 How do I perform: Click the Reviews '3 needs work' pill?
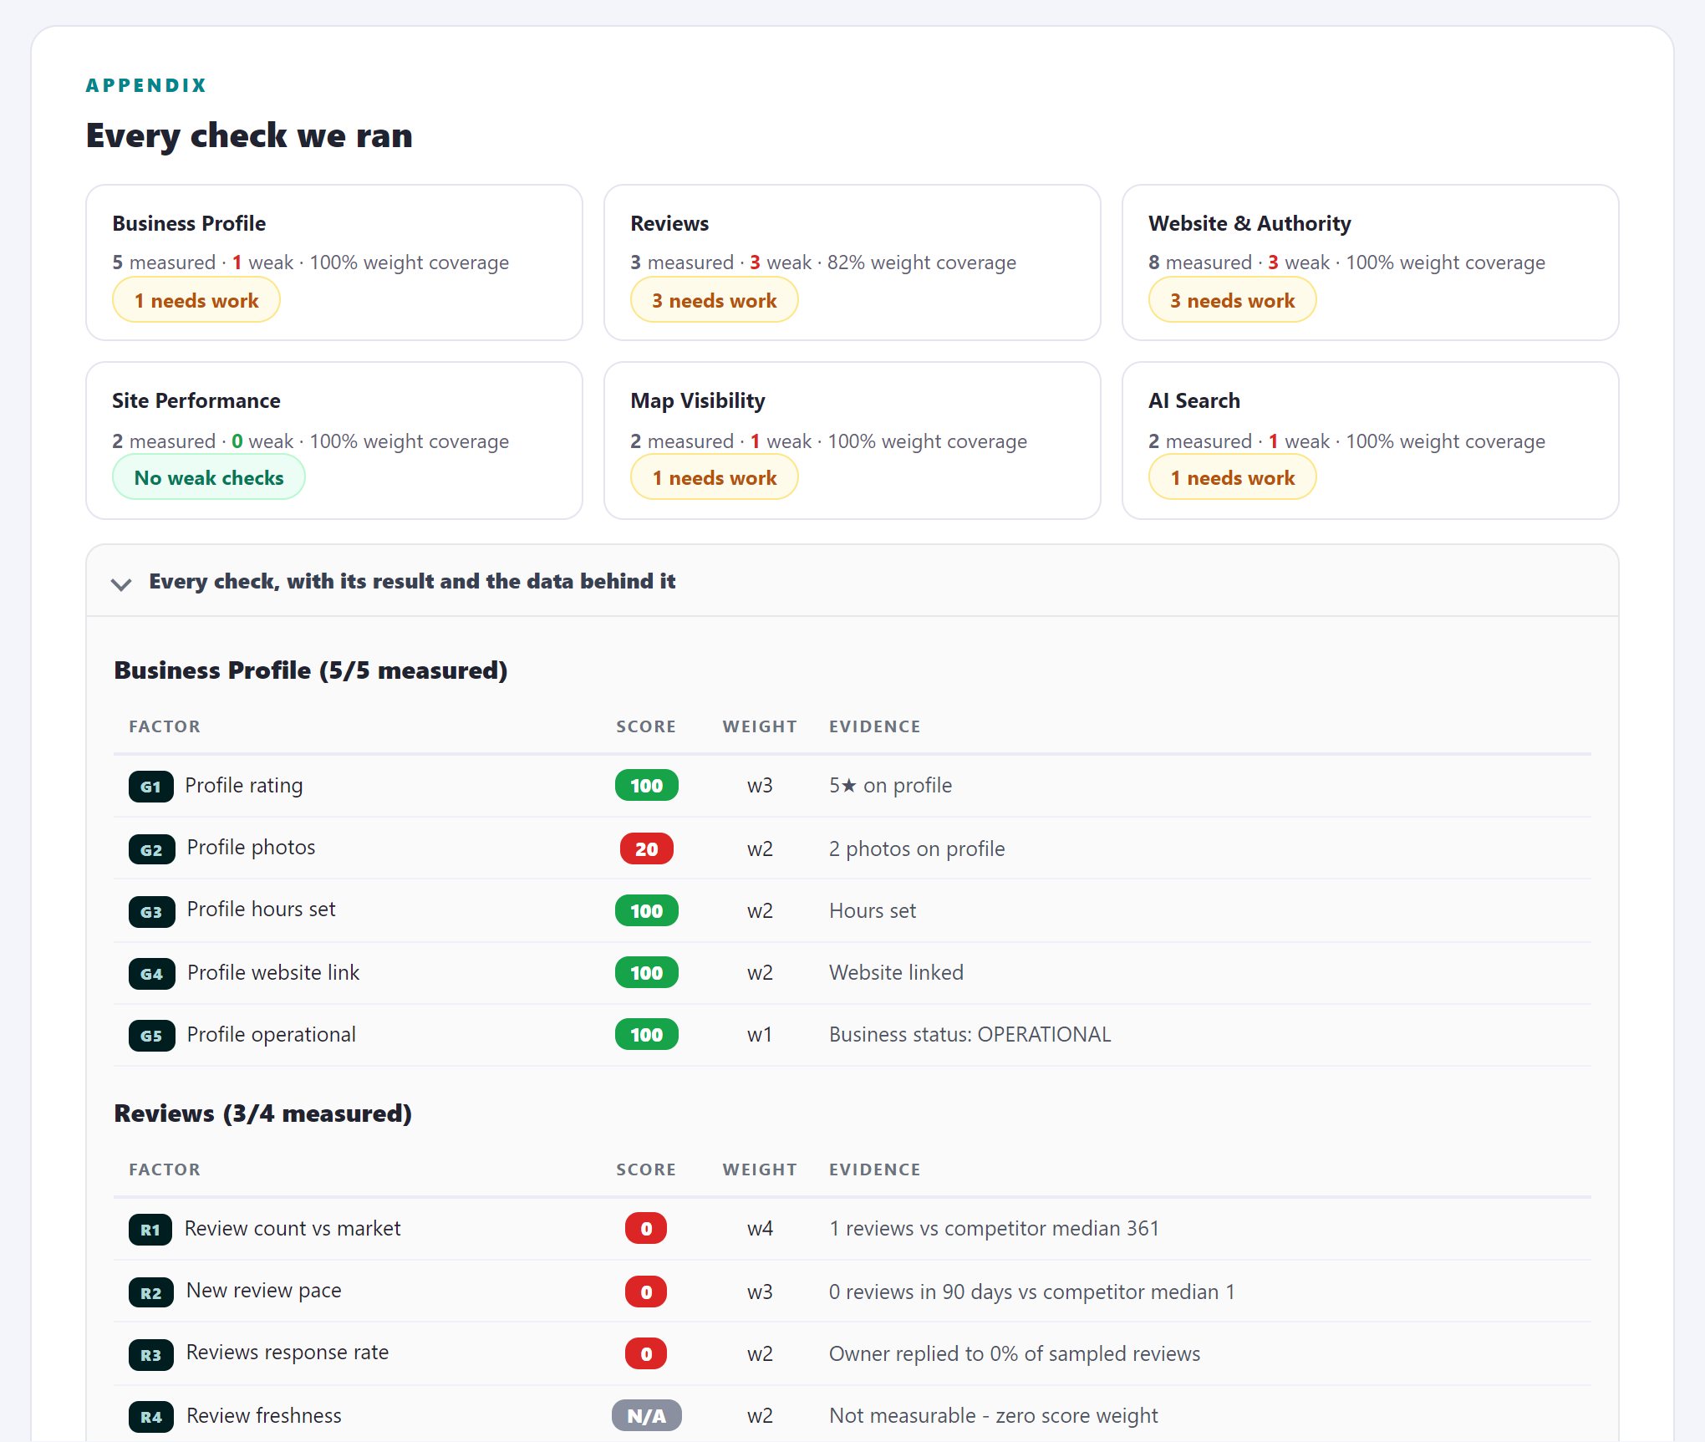point(715,300)
